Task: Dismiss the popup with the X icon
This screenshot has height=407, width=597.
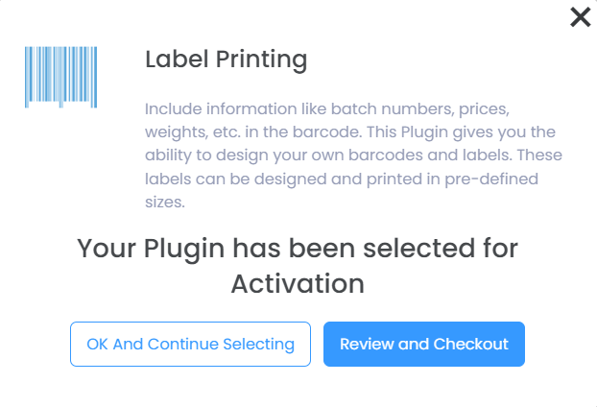Action: pos(580,17)
